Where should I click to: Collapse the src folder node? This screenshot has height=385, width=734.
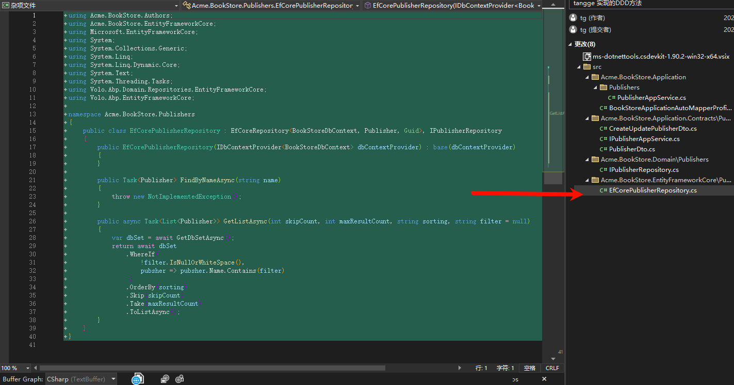(x=579, y=67)
